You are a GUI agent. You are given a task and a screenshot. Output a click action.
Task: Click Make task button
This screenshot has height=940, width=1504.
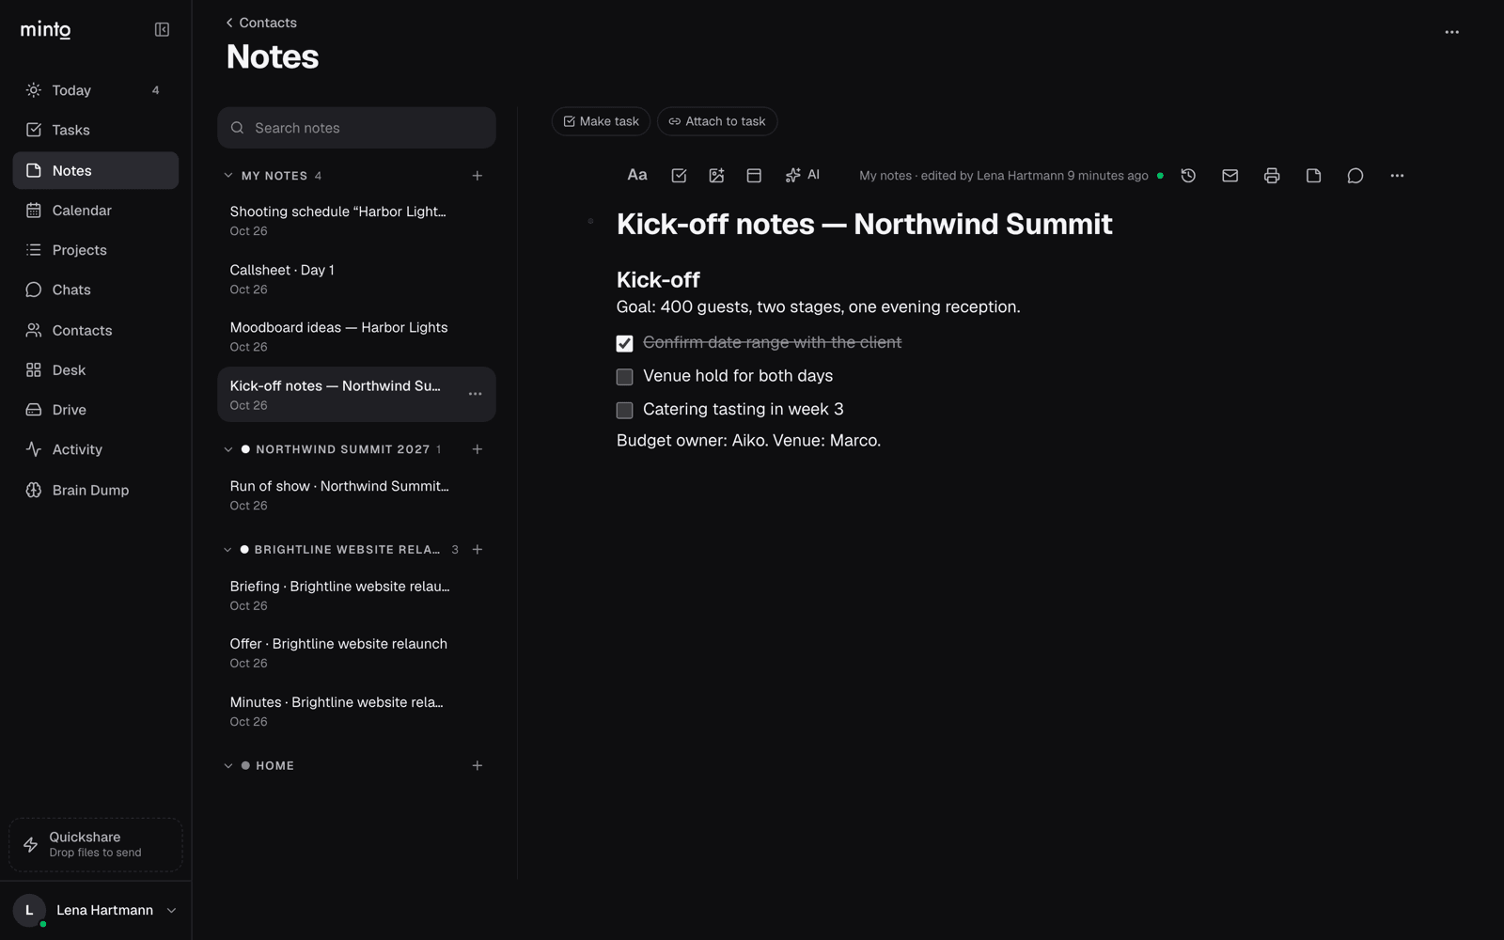[601, 121]
